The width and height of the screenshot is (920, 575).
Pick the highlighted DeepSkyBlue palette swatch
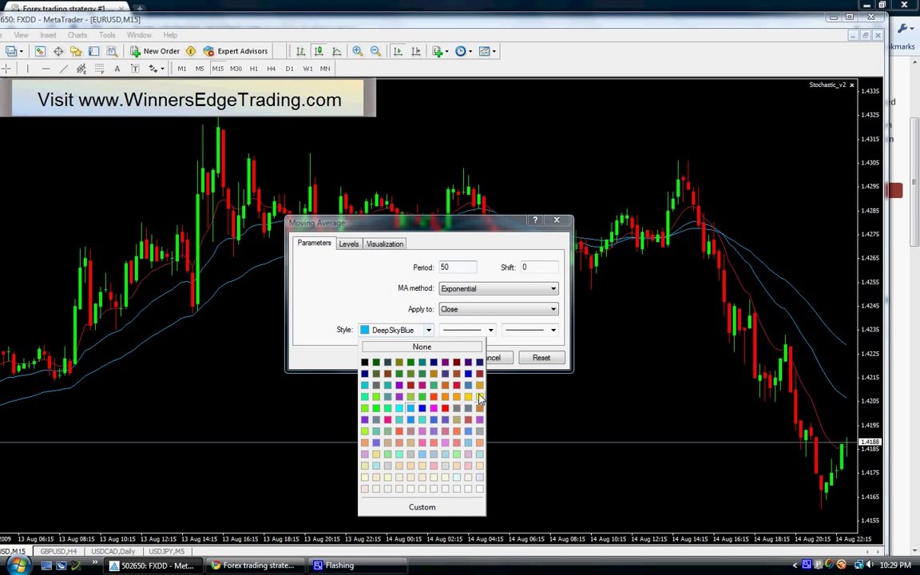410,408
